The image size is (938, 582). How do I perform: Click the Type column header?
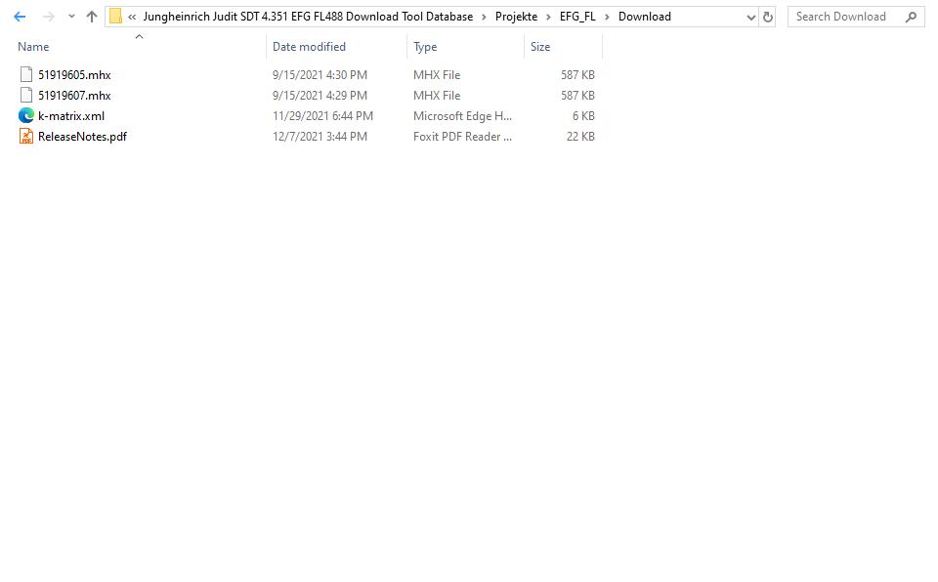(423, 46)
